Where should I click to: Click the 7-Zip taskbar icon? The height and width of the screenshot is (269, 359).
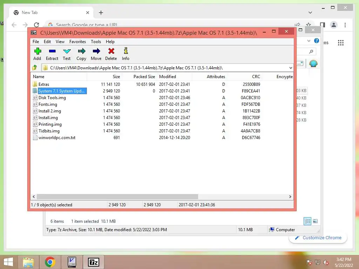point(94,262)
